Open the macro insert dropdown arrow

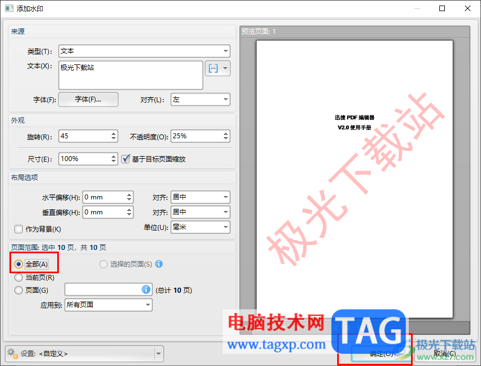tap(226, 68)
